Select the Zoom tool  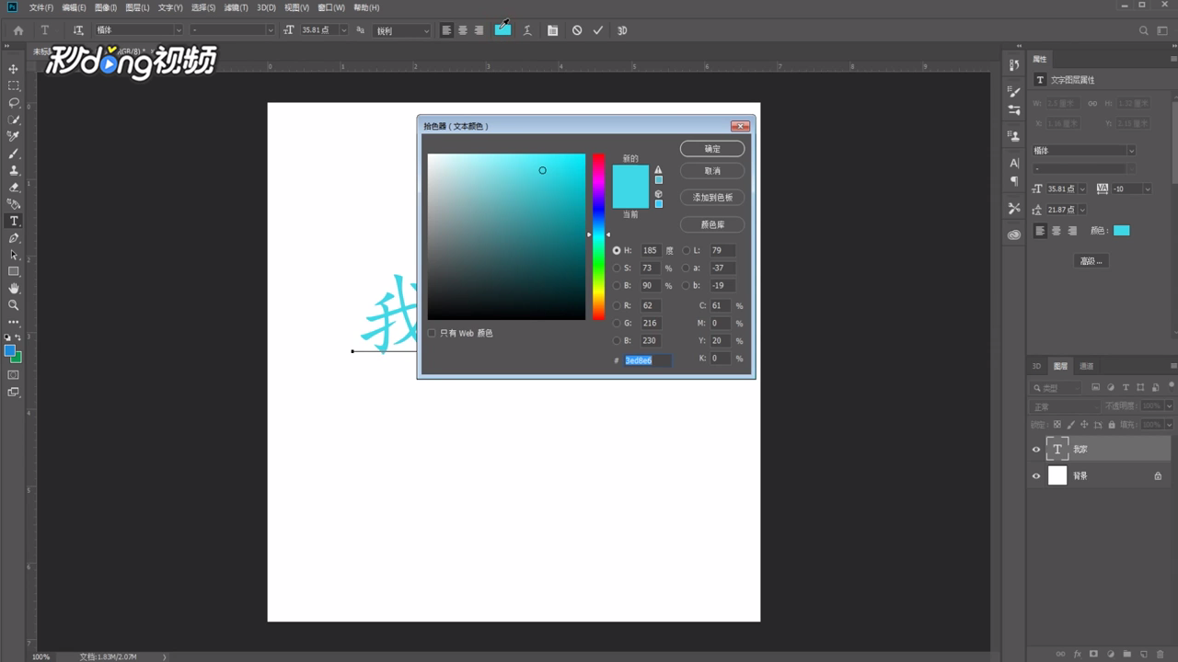coord(14,304)
